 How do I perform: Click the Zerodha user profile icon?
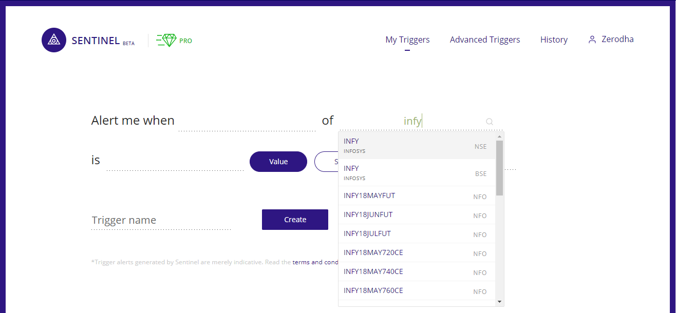[x=592, y=40]
